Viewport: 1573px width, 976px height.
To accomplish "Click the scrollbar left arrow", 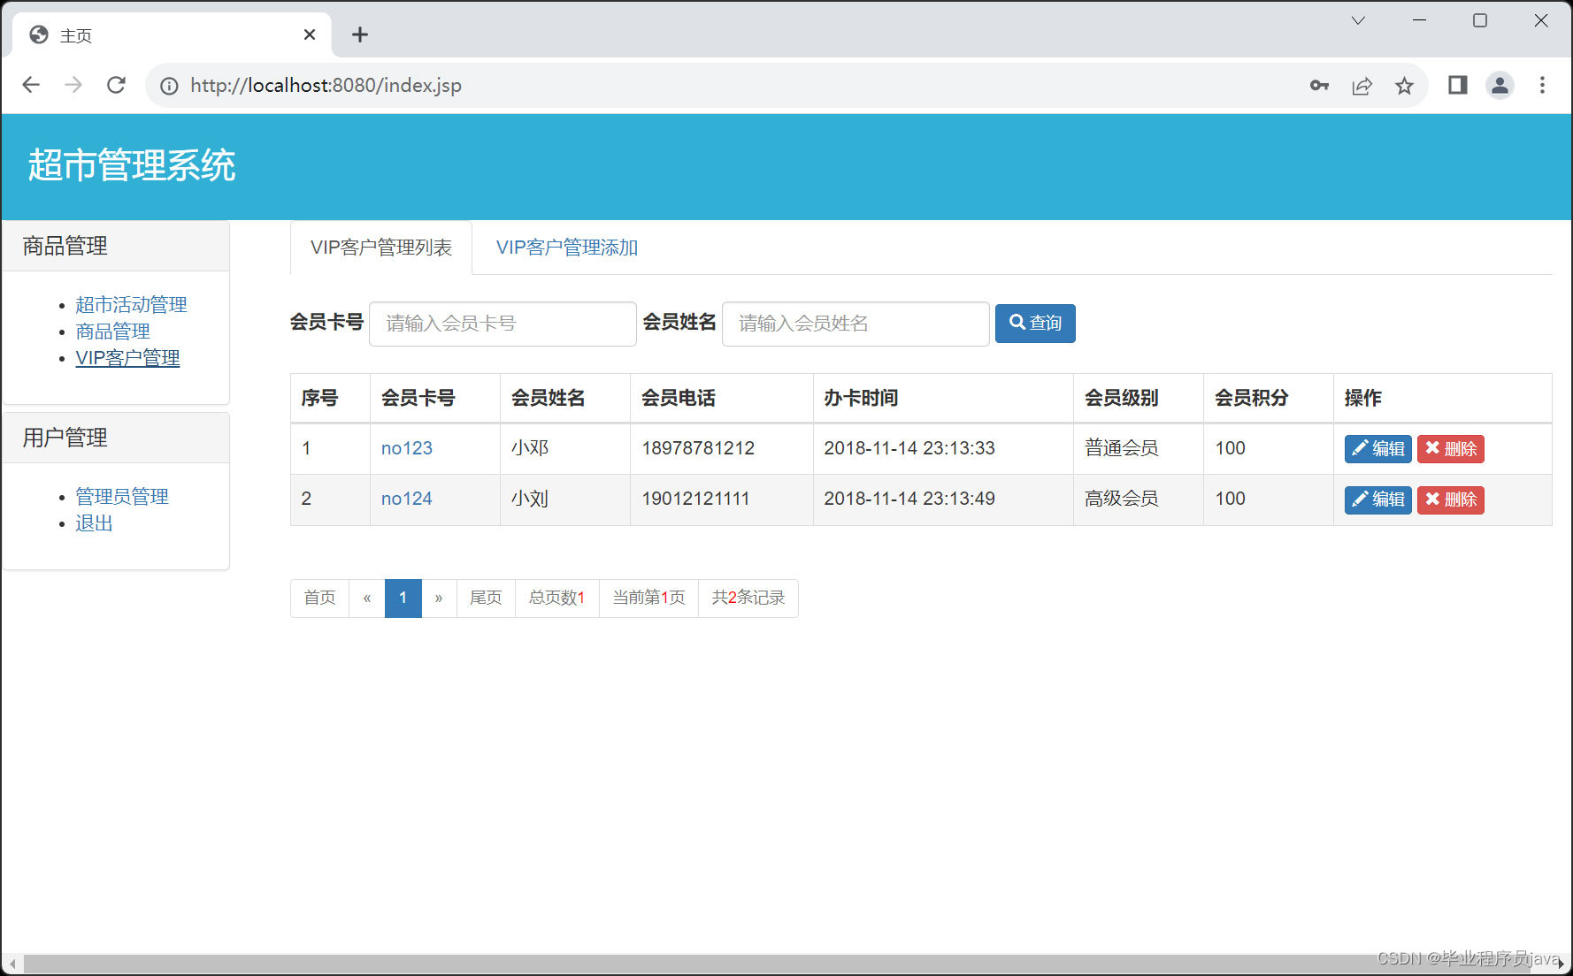I will point(12,964).
